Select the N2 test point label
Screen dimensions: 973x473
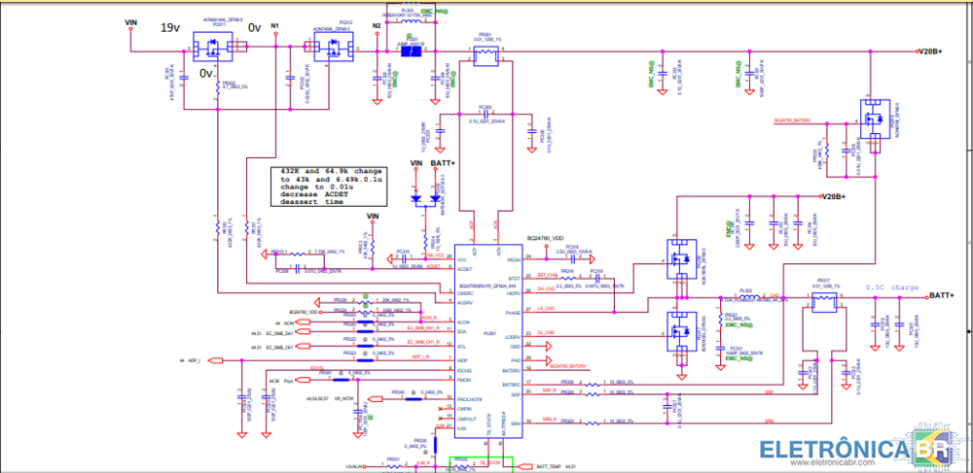point(377,24)
